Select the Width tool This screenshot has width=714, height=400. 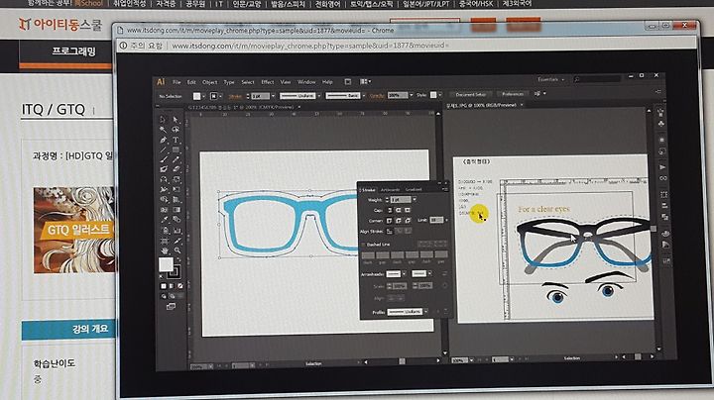point(164,189)
